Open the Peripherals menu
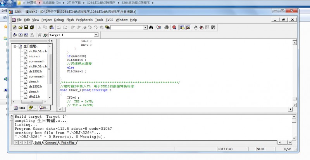Viewport: 310px width, 160px height. (x=84, y=19)
